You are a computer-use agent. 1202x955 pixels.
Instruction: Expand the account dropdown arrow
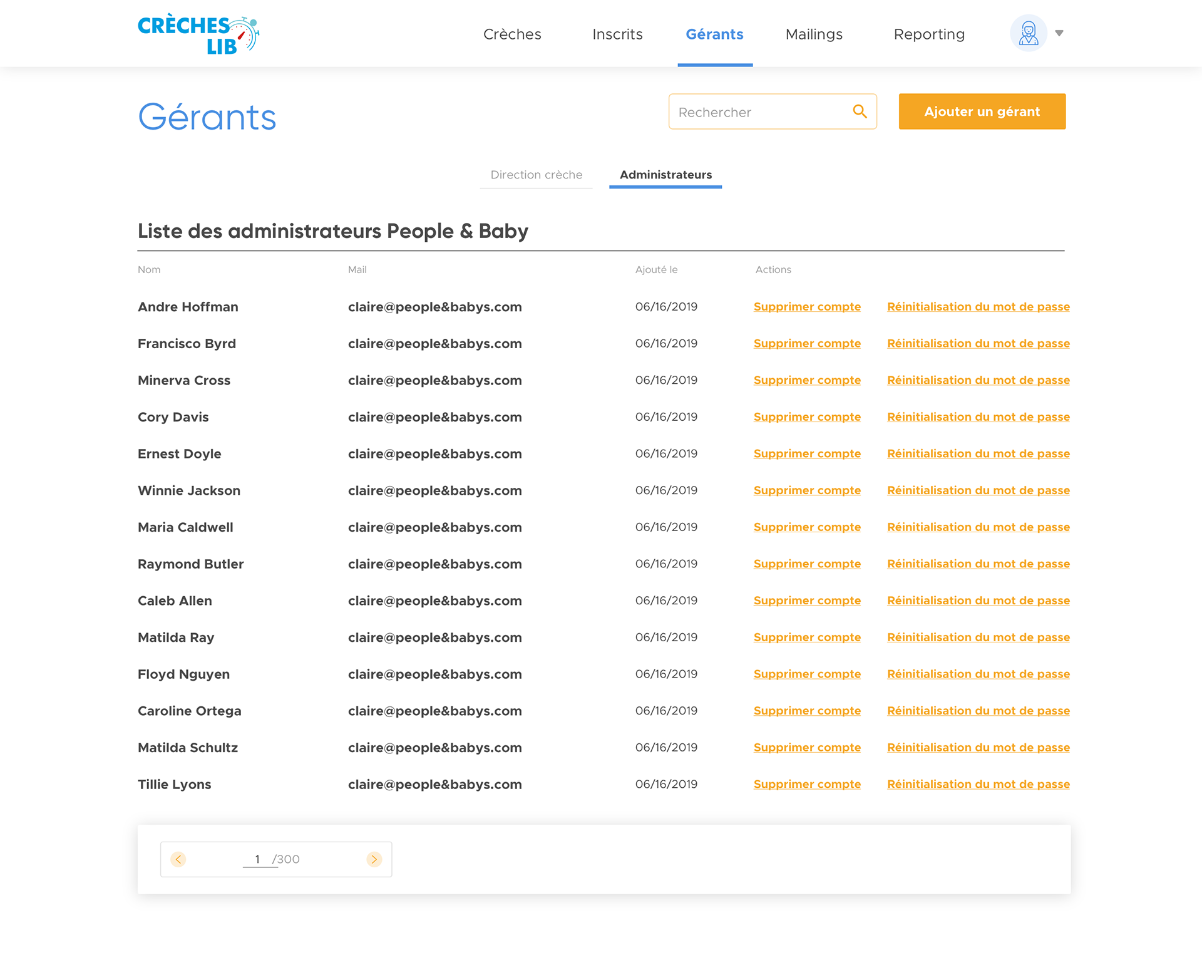coord(1059,33)
